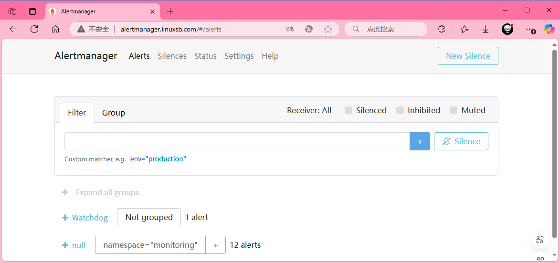Open the tab actions menu icon
Viewport: 560px width, 263px height.
coord(32,11)
